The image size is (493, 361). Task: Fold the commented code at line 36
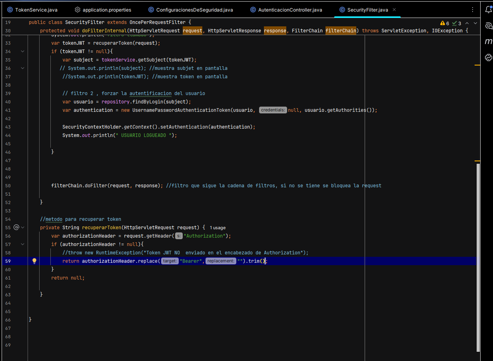pyautogui.click(x=22, y=68)
